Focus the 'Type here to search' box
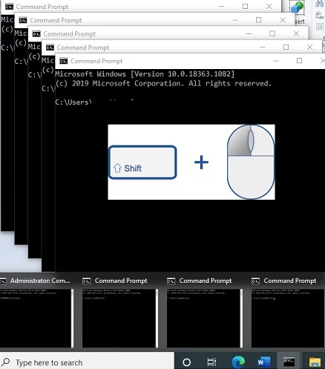325x369 pixels. click(87, 362)
